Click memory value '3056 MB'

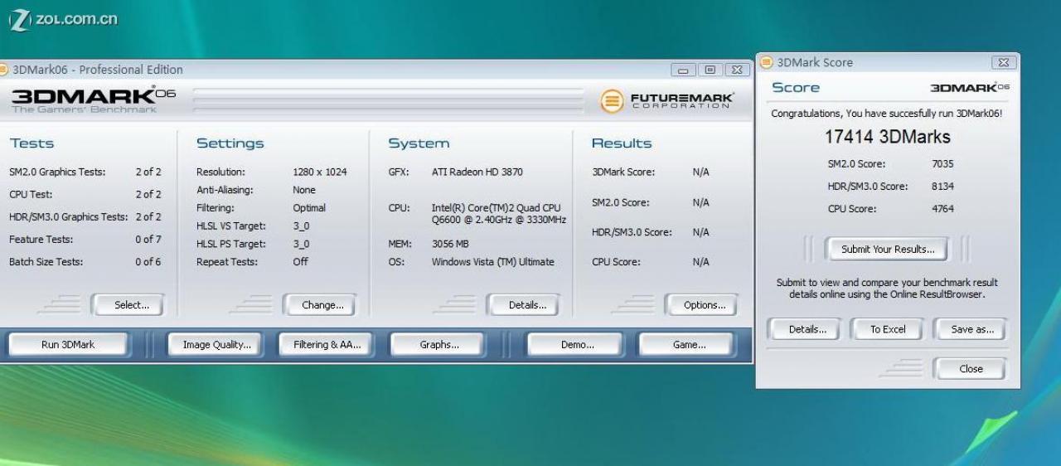click(450, 244)
